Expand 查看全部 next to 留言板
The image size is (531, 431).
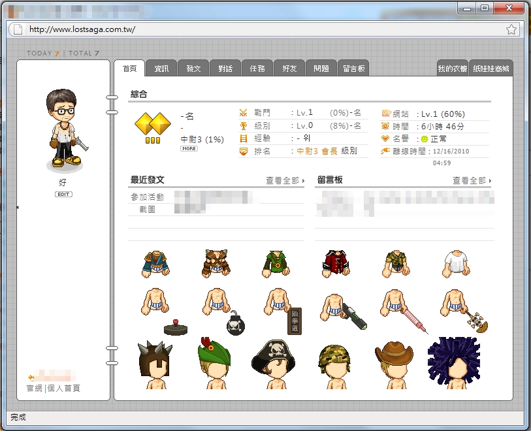(x=472, y=180)
